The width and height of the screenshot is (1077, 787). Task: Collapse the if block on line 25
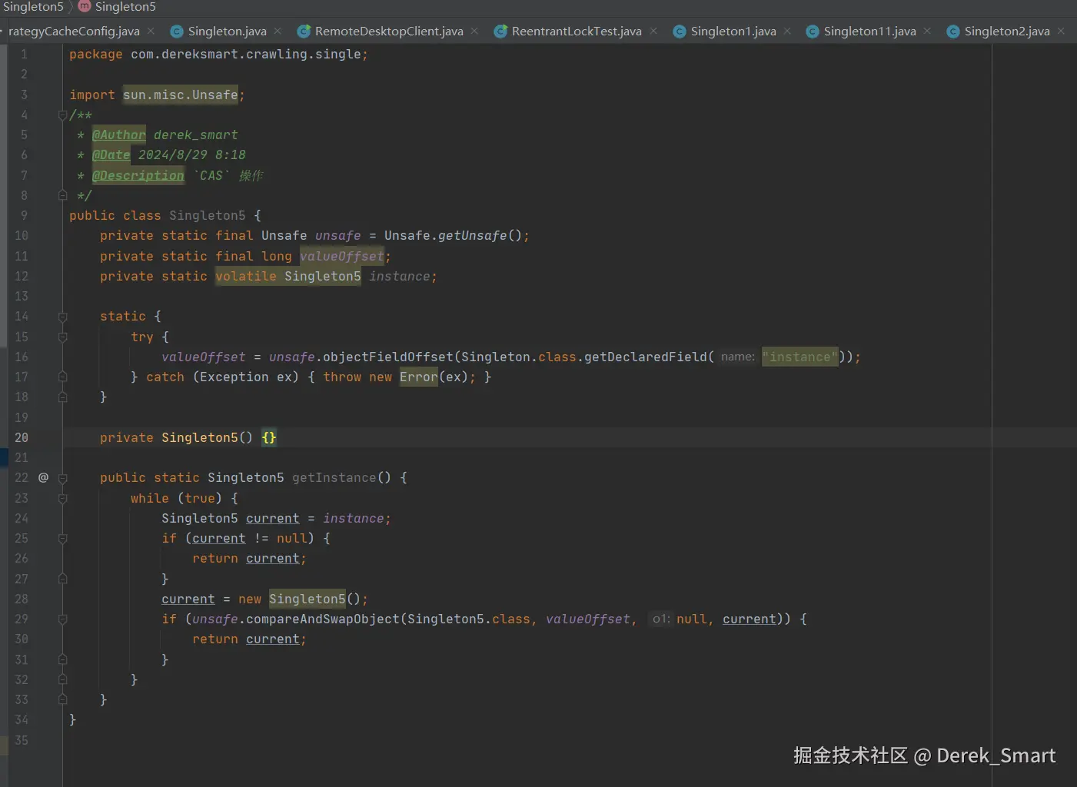tap(63, 539)
